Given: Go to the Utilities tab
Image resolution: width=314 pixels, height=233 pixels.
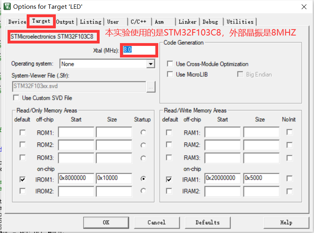Looking at the screenshot, I should pos(240,22).
